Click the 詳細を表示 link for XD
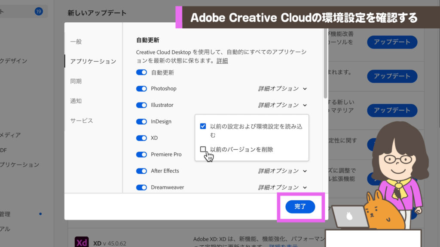The image size is (440, 247). [x=284, y=246]
